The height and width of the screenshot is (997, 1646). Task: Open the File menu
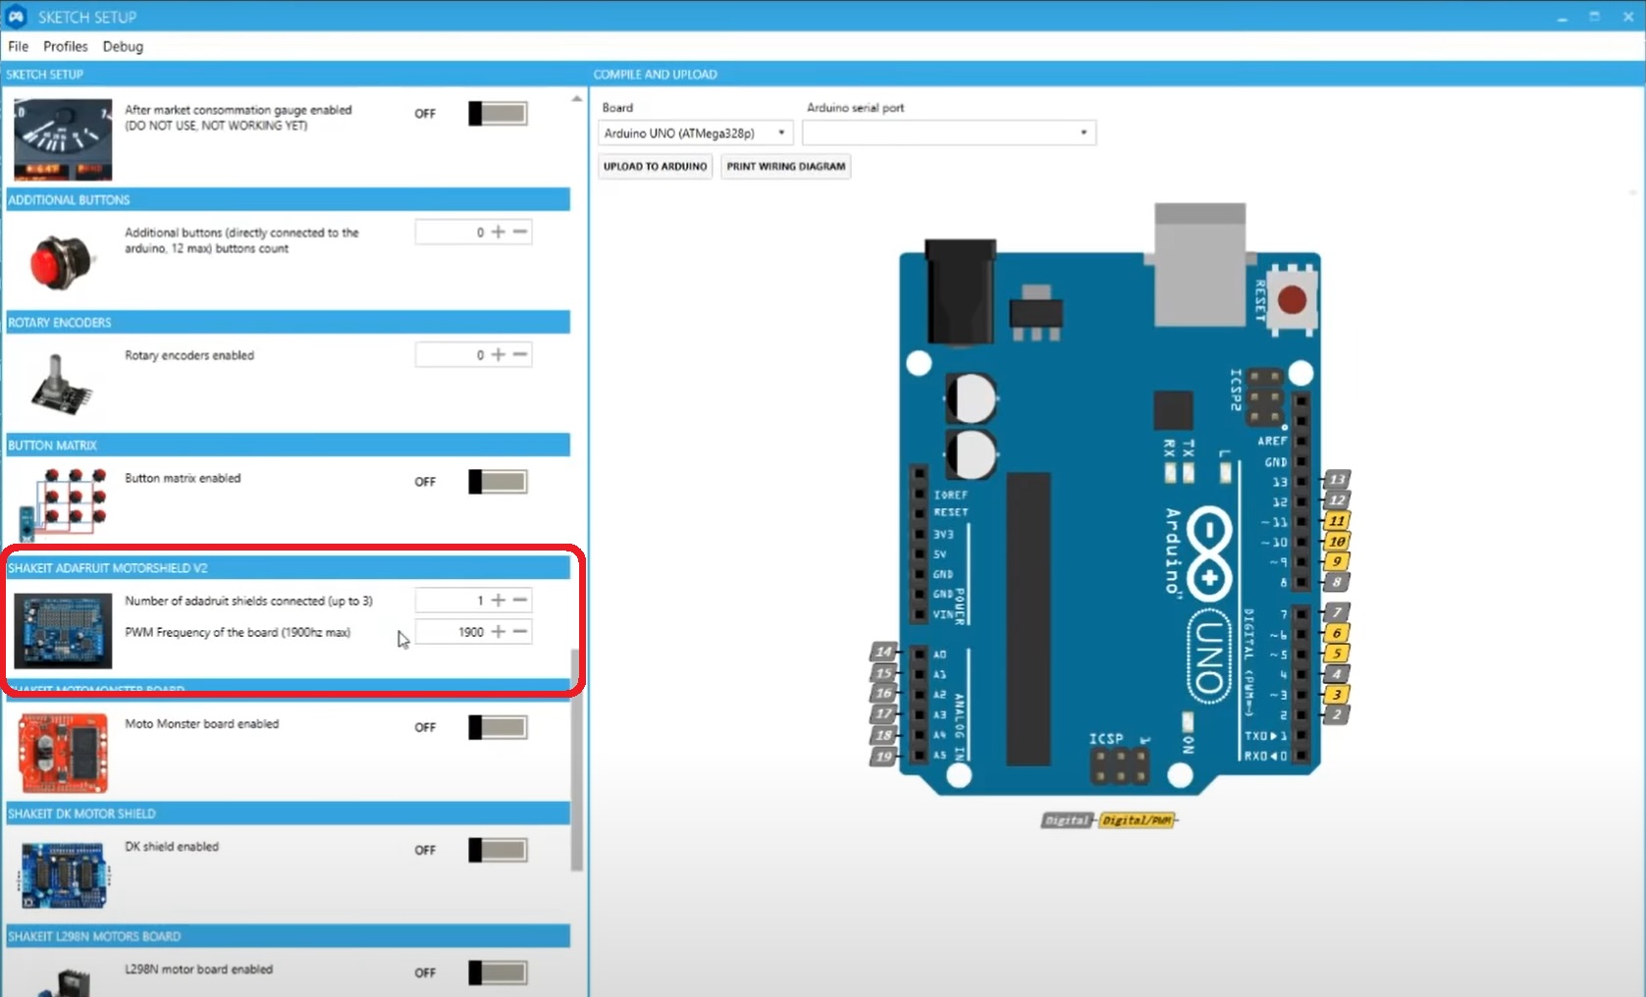18,46
